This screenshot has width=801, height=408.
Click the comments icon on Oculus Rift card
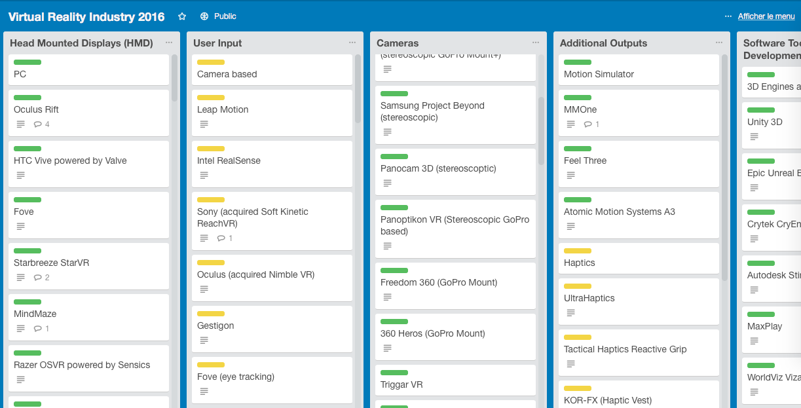tap(38, 124)
